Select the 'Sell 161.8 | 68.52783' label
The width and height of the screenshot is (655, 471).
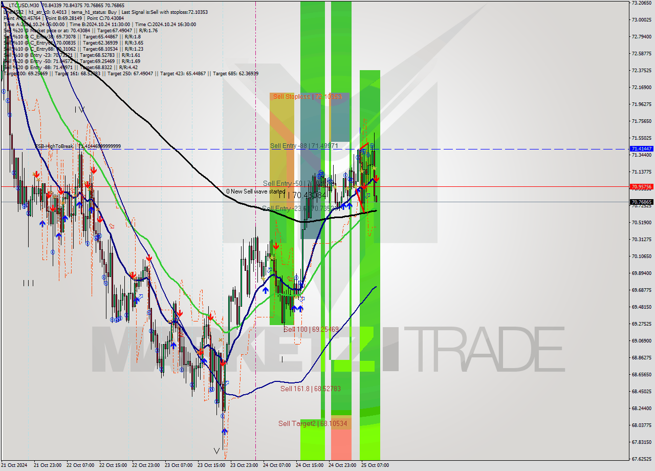(311, 389)
